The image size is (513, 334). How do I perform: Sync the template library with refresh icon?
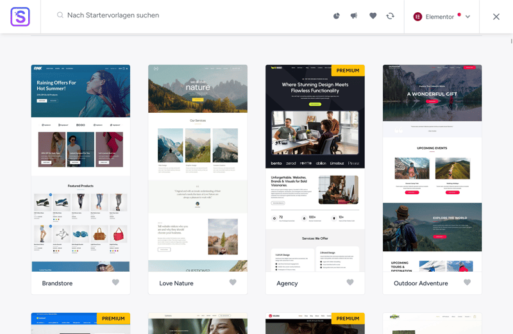coord(390,15)
